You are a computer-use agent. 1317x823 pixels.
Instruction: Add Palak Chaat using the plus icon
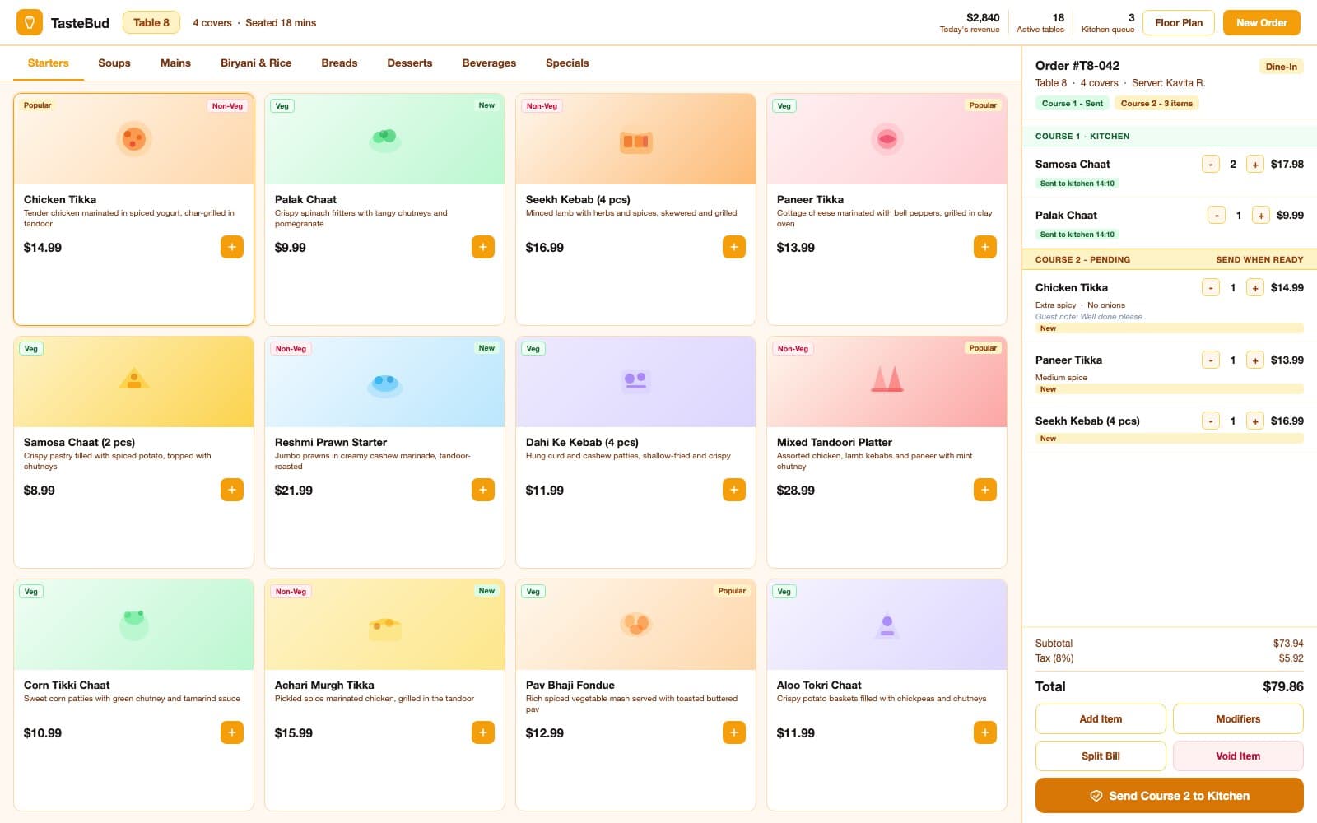(483, 247)
